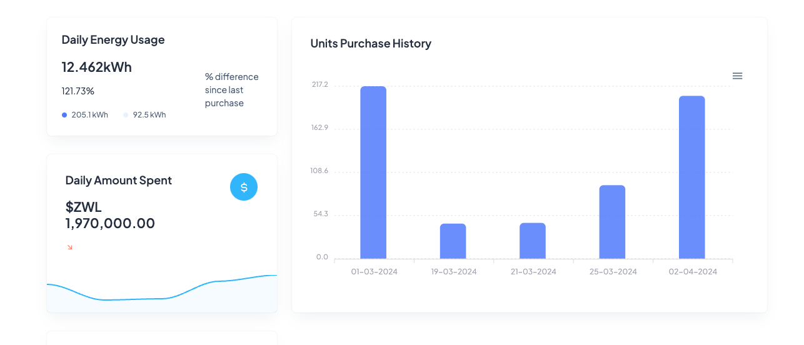
Task: Click the 01-03-2024 x-axis date label
Action: (x=374, y=272)
